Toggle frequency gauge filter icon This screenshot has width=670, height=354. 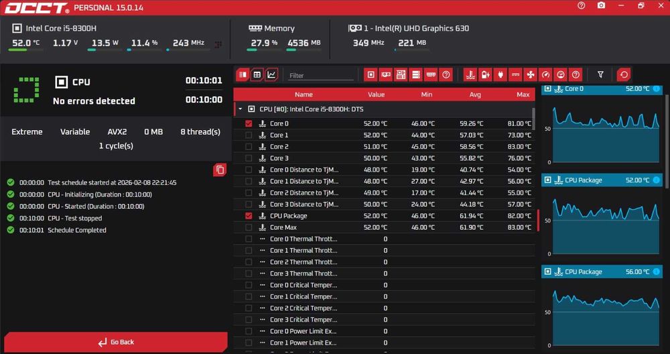[545, 75]
